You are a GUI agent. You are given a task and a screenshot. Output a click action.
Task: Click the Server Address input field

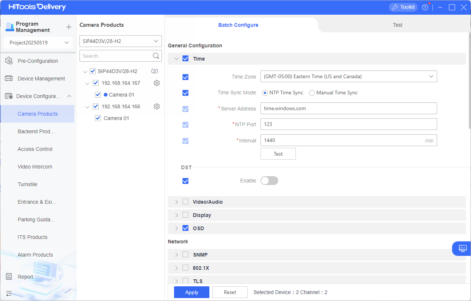(x=348, y=108)
